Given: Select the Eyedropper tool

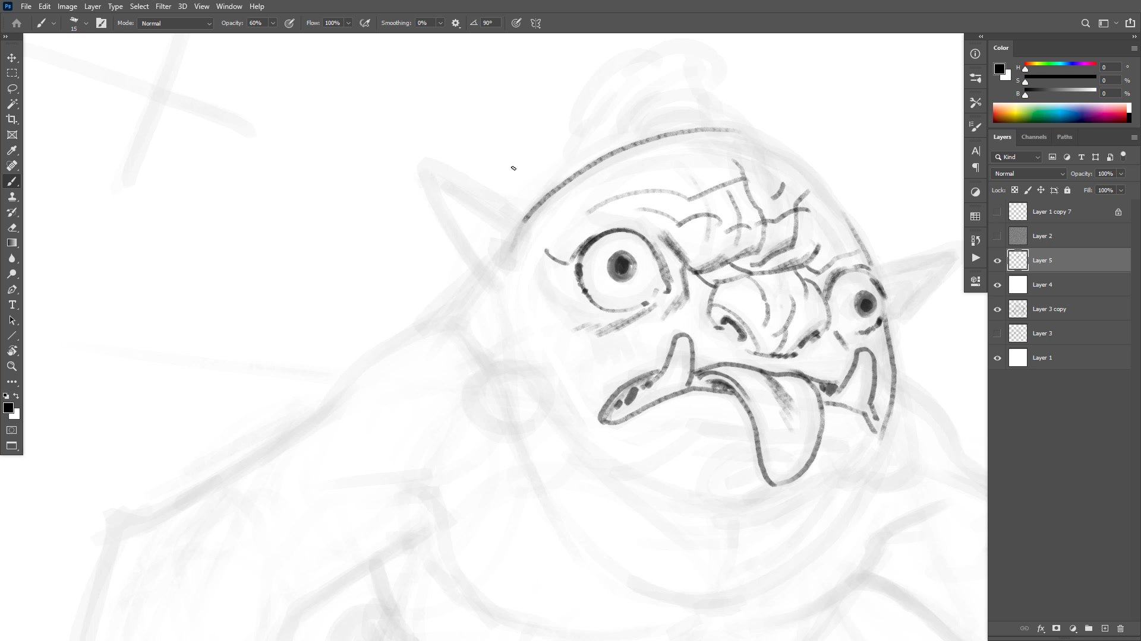Looking at the screenshot, I should 12,150.
